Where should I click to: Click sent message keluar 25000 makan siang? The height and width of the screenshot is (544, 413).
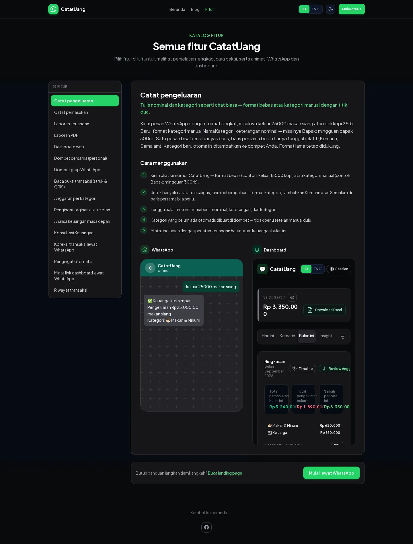pos(211,287)
